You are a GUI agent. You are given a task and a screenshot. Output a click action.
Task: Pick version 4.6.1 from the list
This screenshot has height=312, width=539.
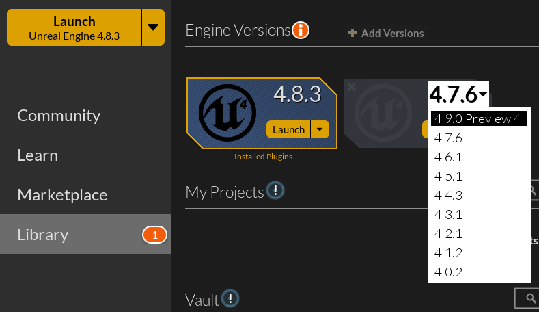coord(479,157)
